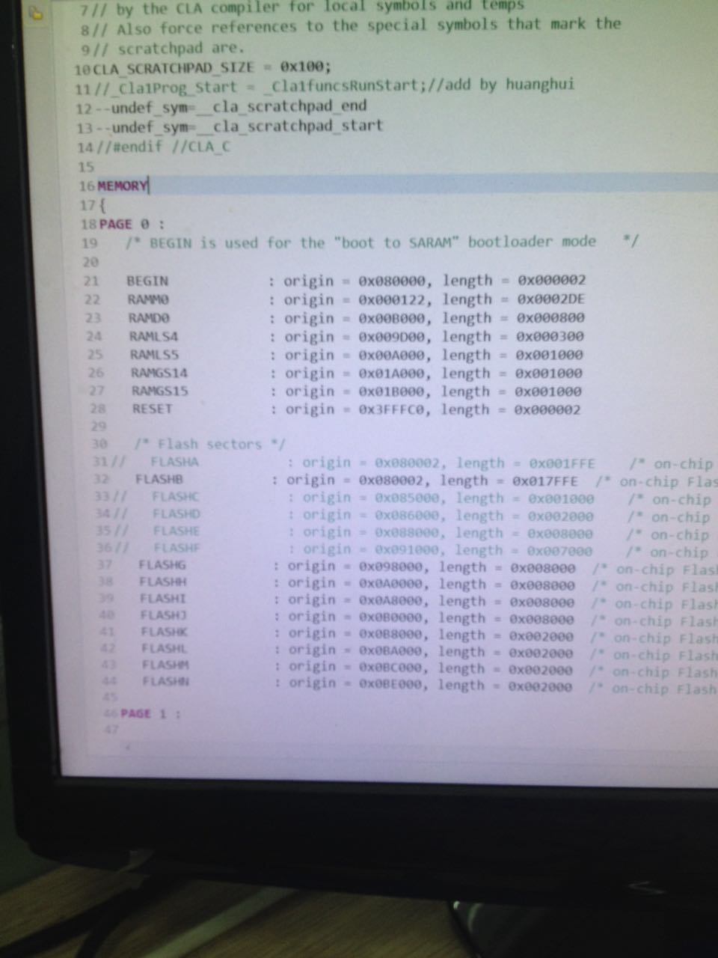Click the commented-out FLASHA name

click(174, 462)
